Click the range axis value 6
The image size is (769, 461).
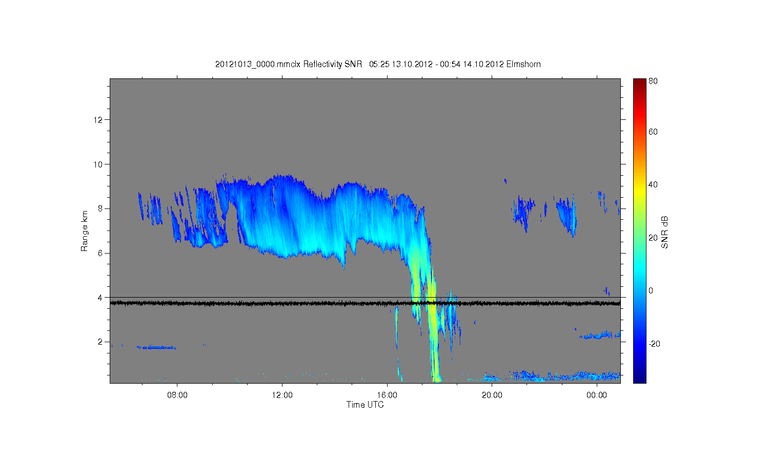[101, 253]
